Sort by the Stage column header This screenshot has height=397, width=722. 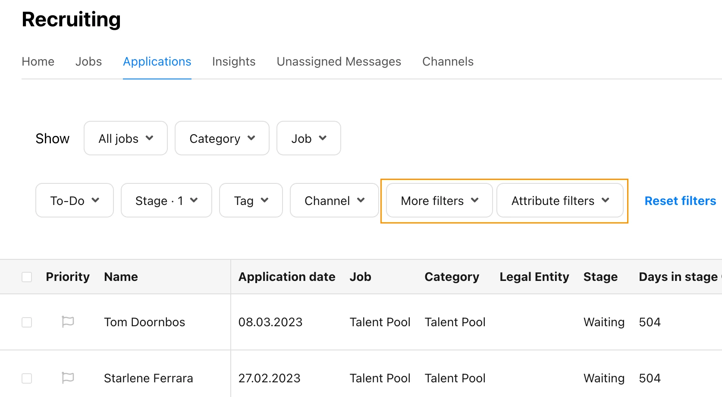point(600,277)
